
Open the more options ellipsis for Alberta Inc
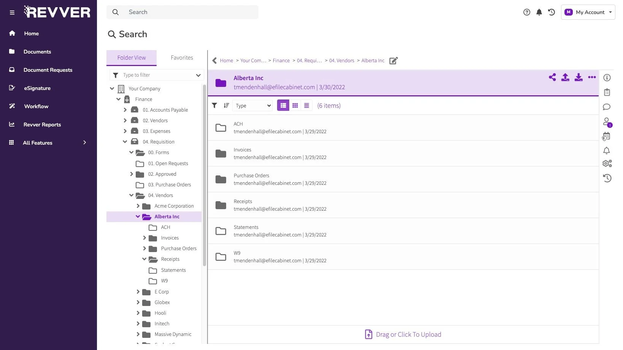click(x=592, y=77)
